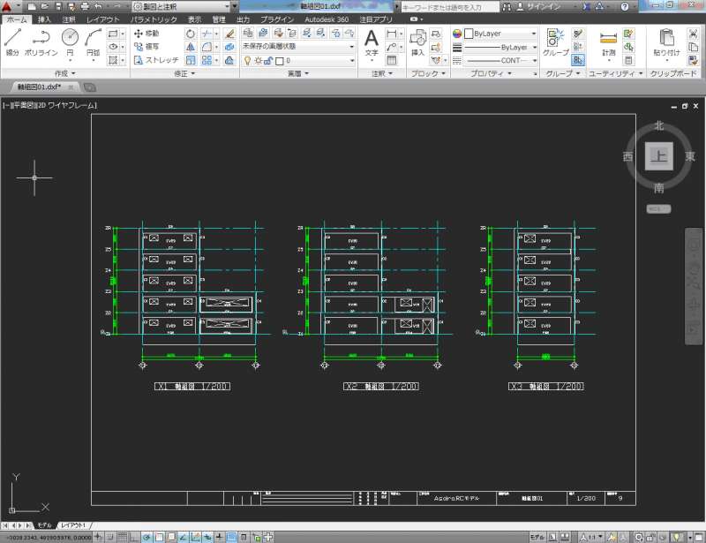Click the 挿入 block insert icon
706x543 pixels.
(x=417, y=41)
